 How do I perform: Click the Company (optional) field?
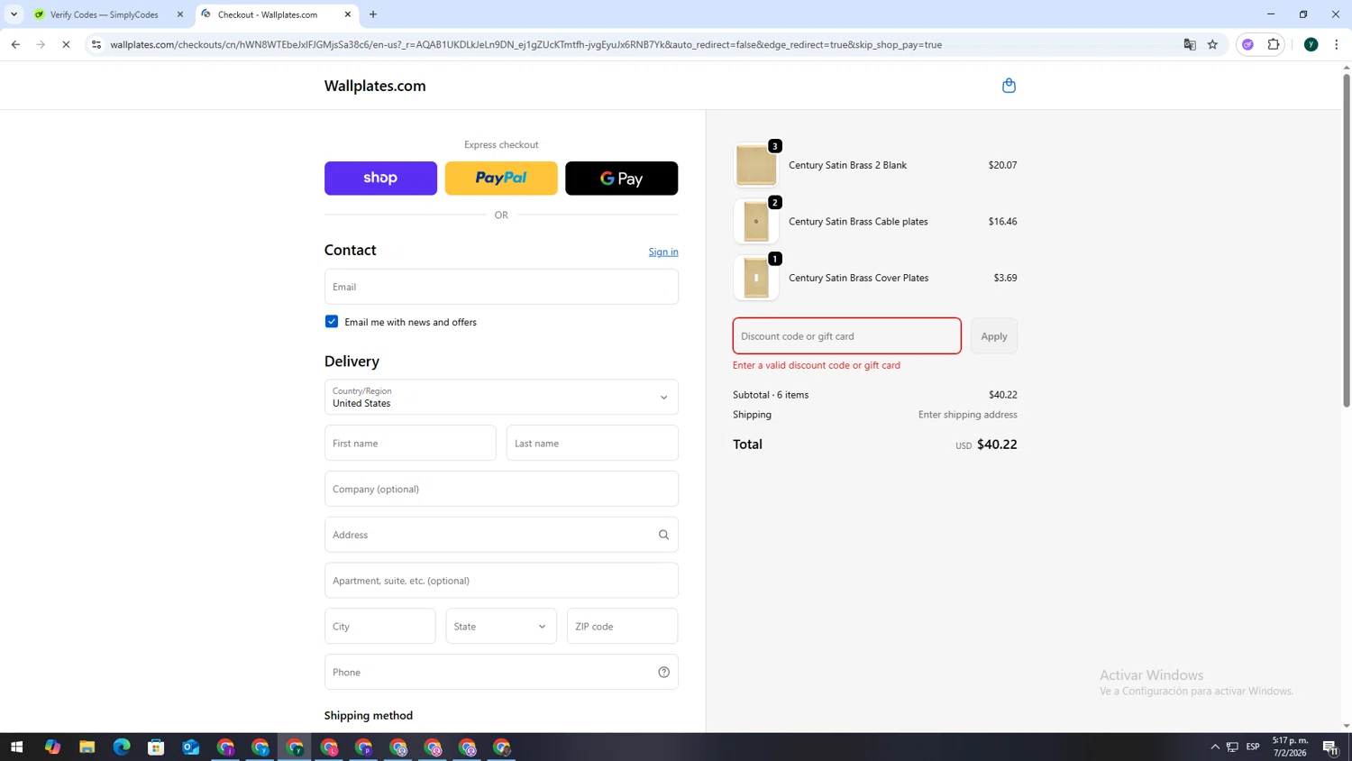[501, 489]
